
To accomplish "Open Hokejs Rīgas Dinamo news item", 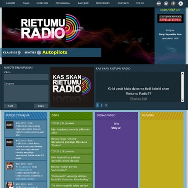I will coord(71,142).
